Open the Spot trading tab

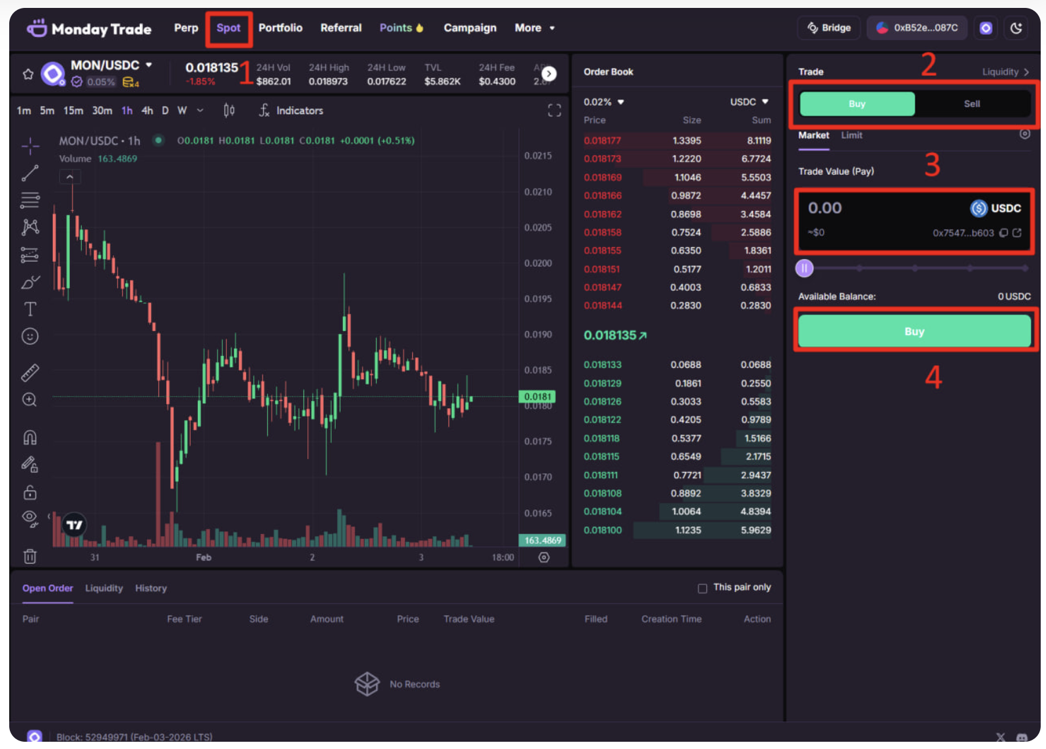(228, 28)
